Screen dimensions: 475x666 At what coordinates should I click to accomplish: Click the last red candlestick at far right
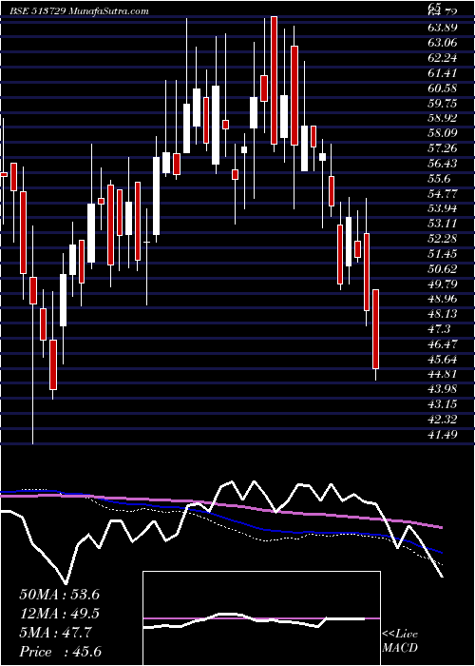(x=376, y=329)
